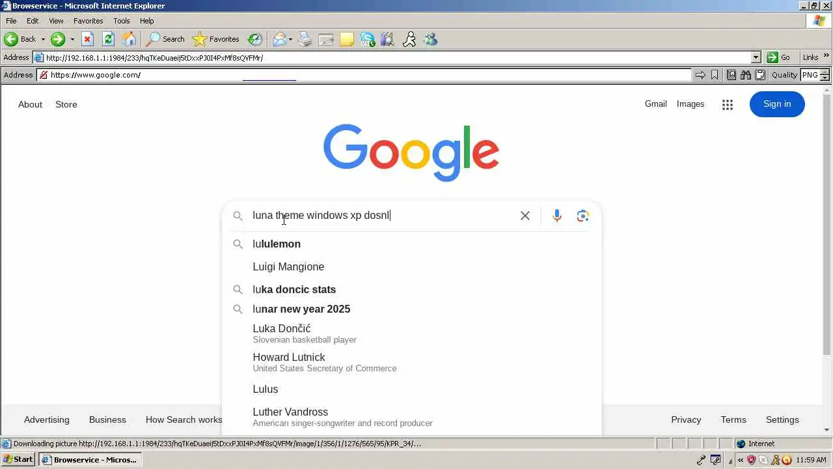This screenshot has height=469, width=833.
Task: Print the page with the printer icon
Action: [305, 39]
